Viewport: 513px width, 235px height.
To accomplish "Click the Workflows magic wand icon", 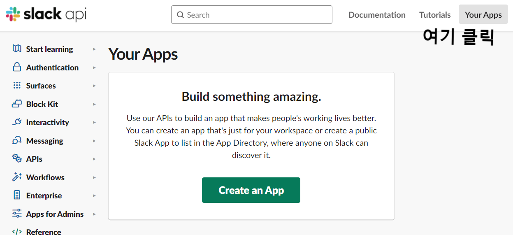I will pos(17,177).
